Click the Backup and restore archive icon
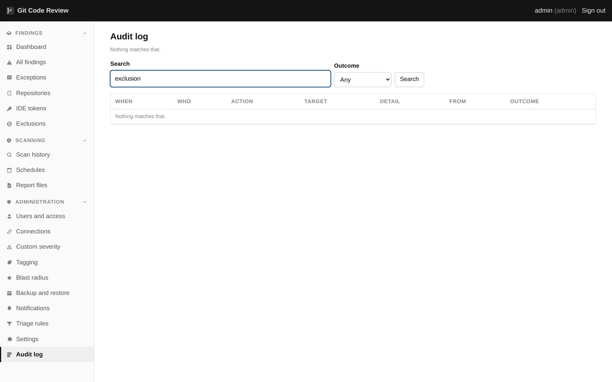Screen dimensions: 612x382 click(x=9, y=293)
